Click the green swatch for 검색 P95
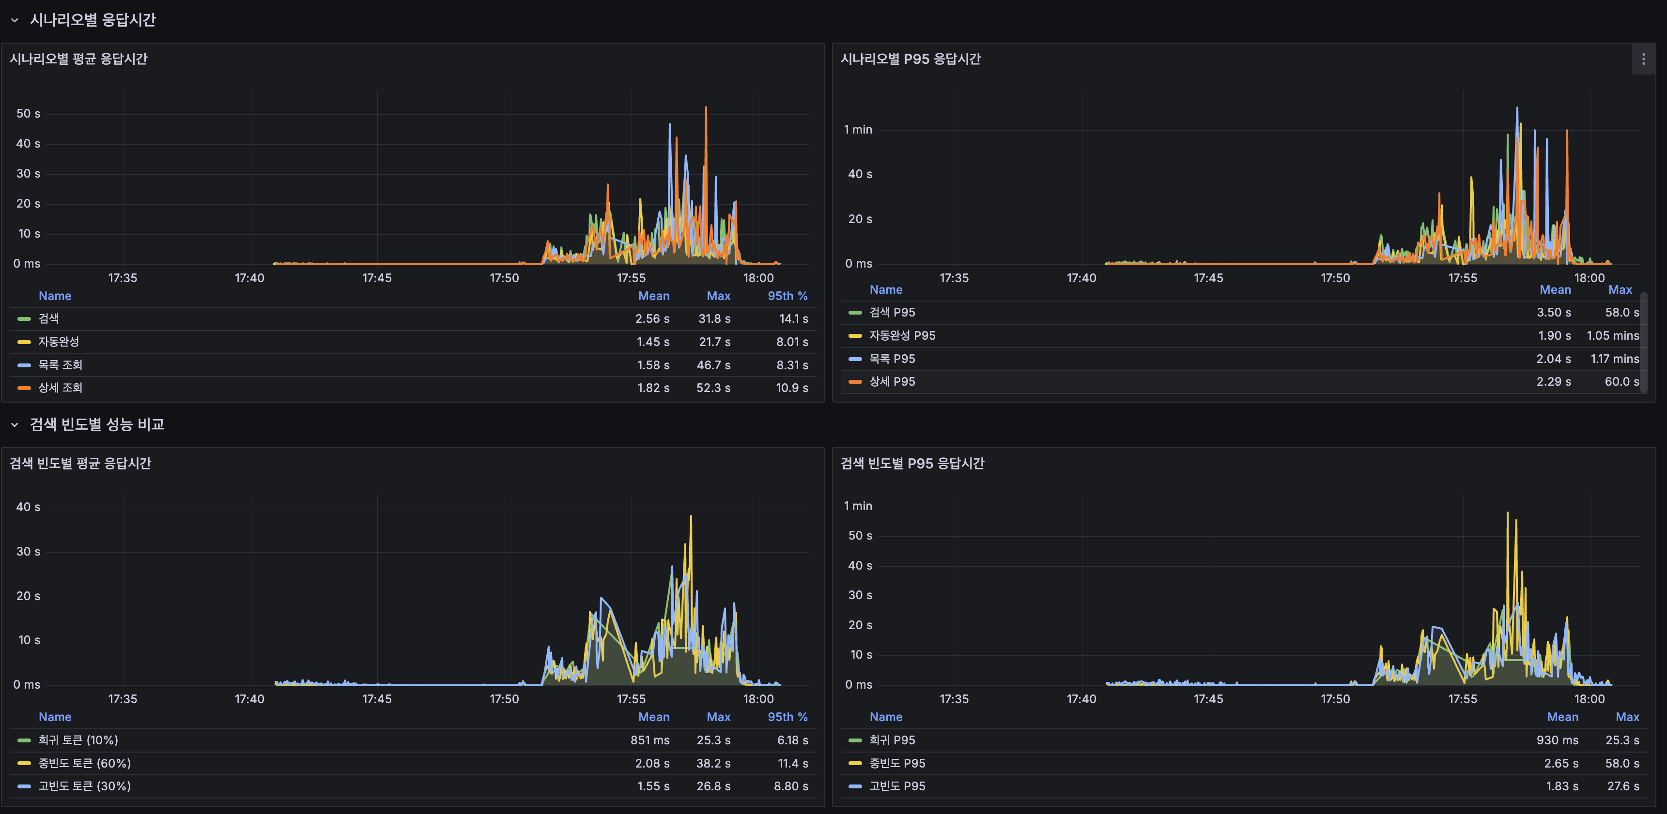The height and width of the screenshot is (814, 1667). pos(855,312)
